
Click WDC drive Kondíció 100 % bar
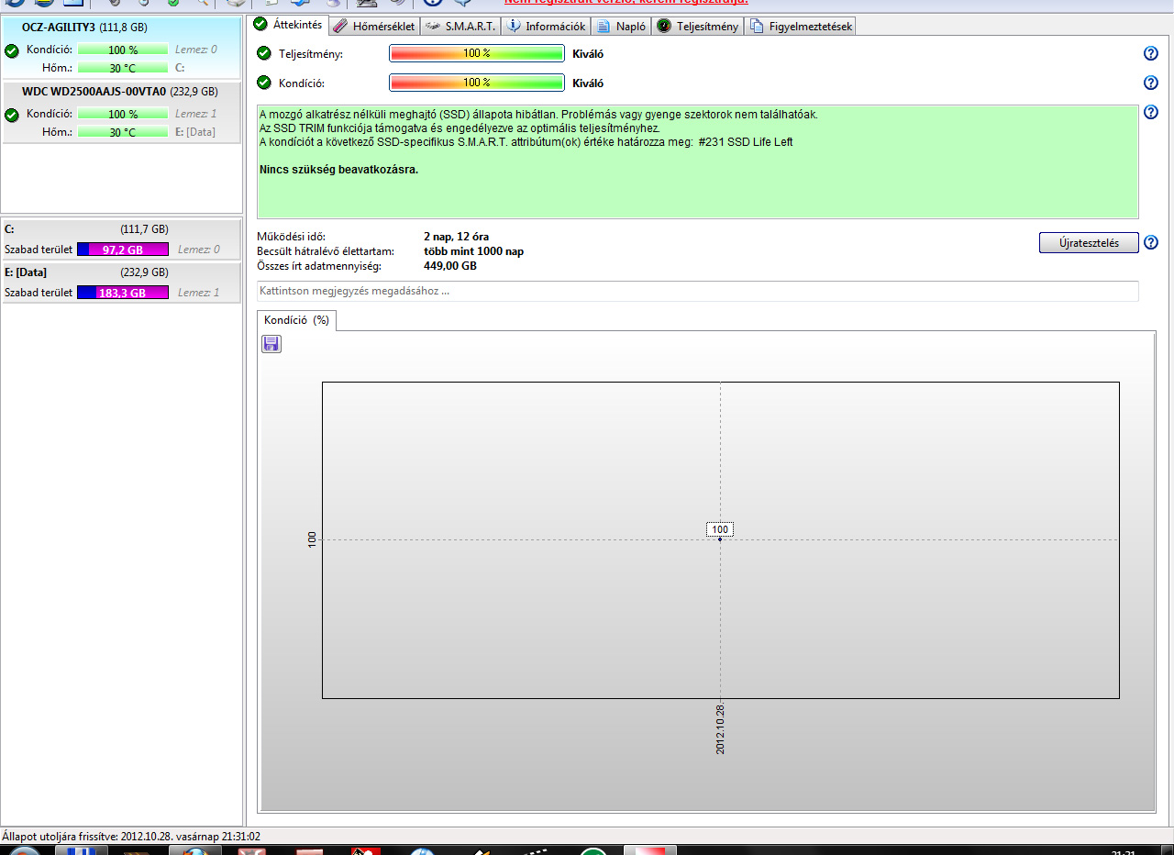(123, 114)
